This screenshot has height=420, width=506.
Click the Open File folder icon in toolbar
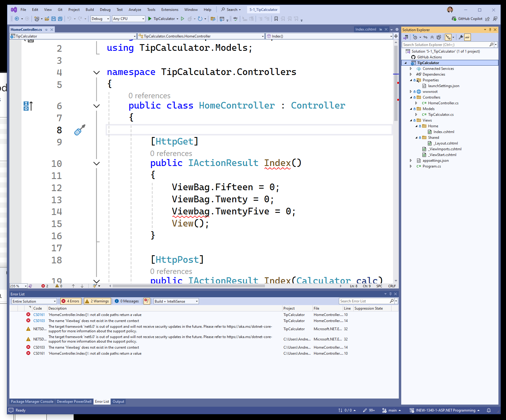[x=47, y=19]
